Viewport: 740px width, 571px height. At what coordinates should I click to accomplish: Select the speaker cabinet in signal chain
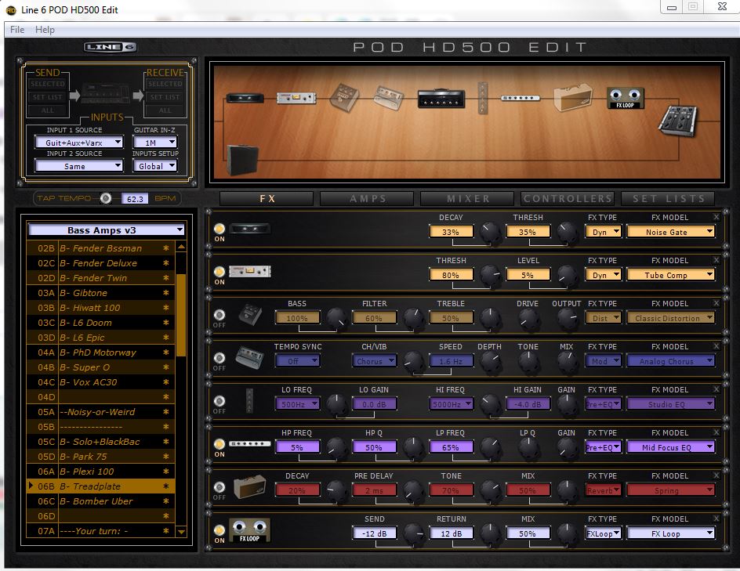(x=243, y=160)
